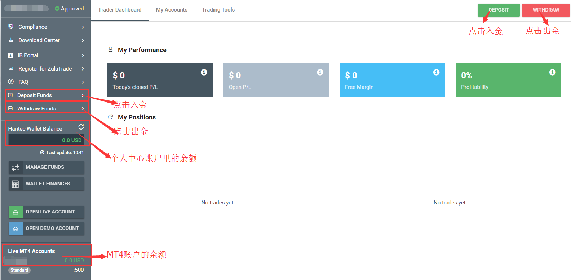
Task: Click the Open Demo Account graduation cap icon
Action: click(x=16, y=229)
